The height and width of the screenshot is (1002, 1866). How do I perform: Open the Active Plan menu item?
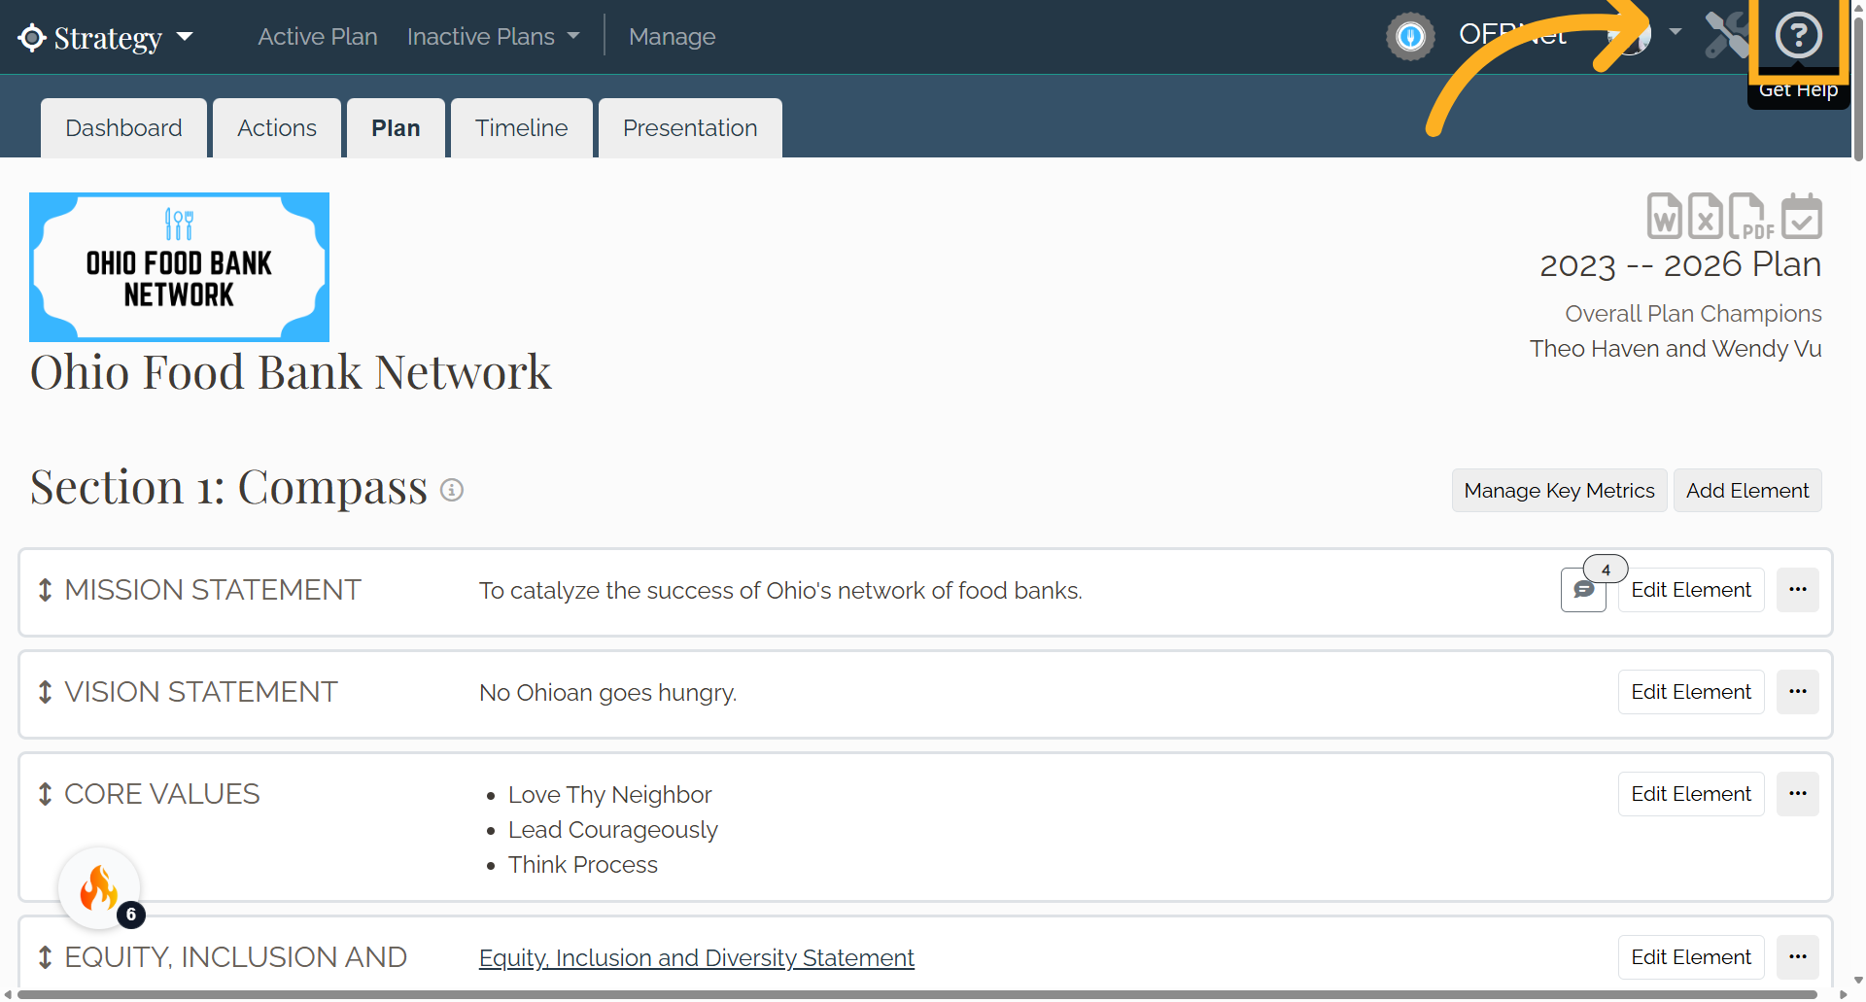318,37
